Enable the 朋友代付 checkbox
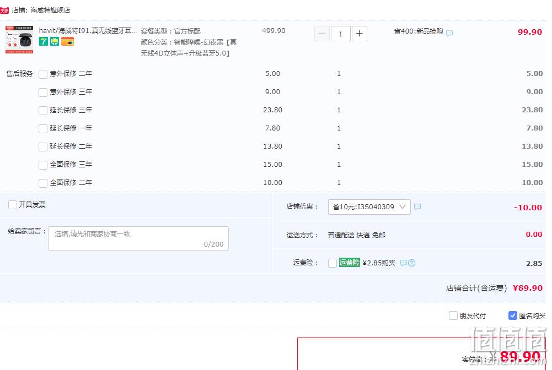 tap(453, 315)
